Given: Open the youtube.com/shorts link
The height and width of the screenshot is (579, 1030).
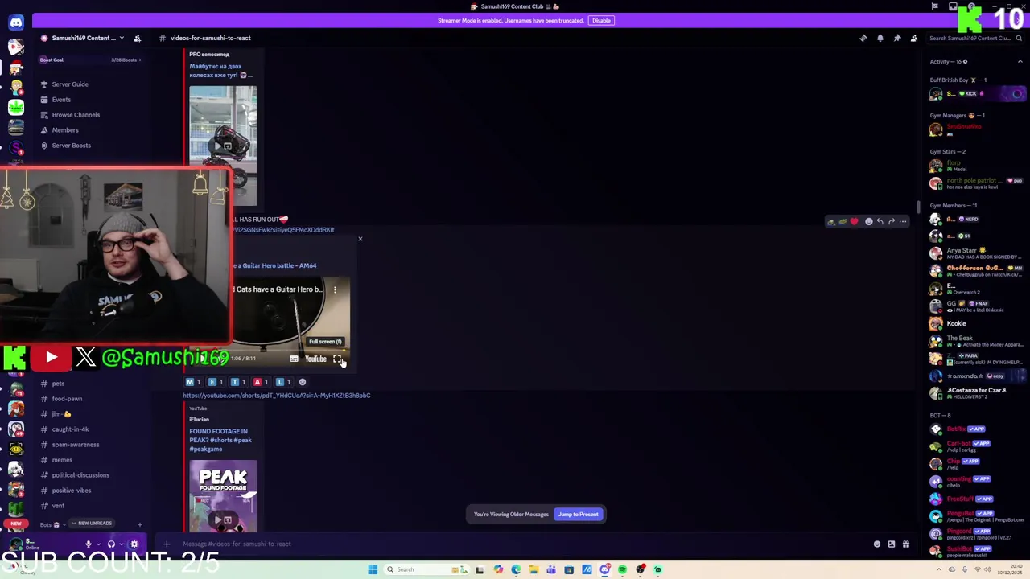Looking at the screenshot, I should click(x=276, y=396).
